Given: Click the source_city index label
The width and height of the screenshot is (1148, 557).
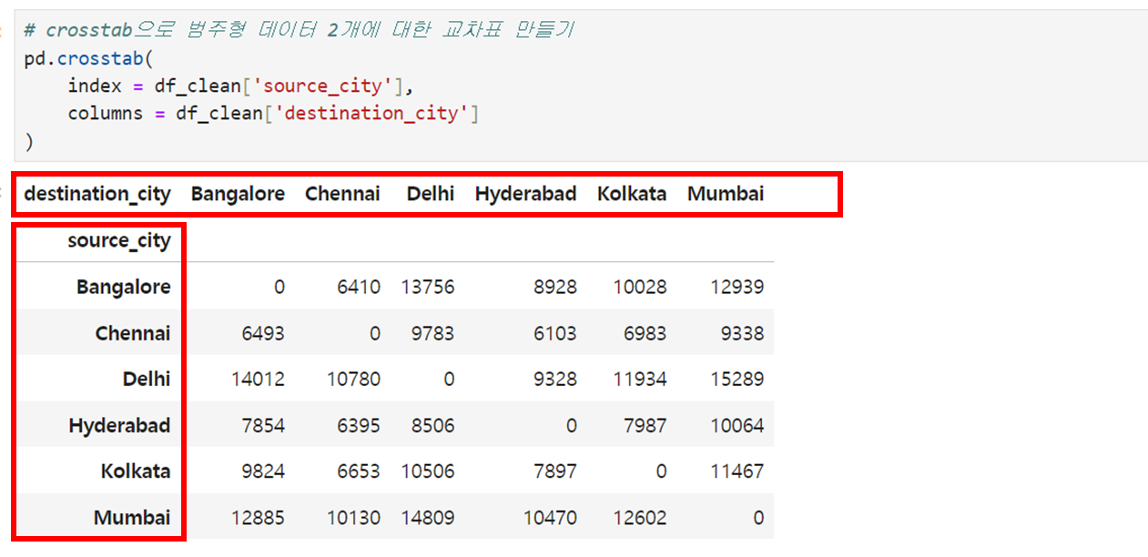Looking at the screenshot, I should pyautogui.click(x=118, y=240).
